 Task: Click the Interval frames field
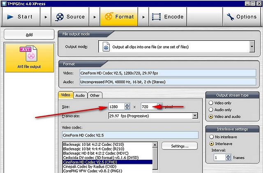[x=219, y=157]
